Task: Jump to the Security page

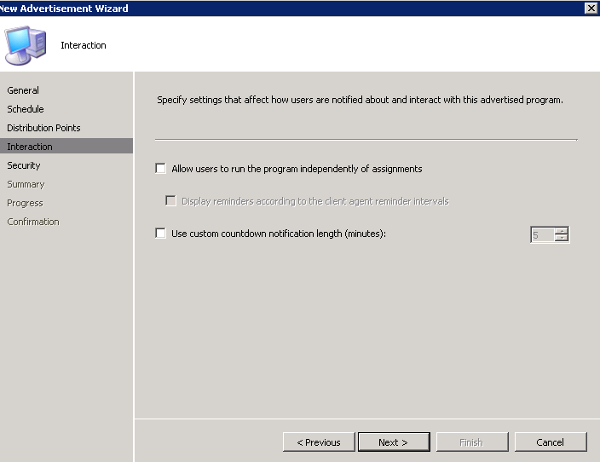Action: click(24, 165)
